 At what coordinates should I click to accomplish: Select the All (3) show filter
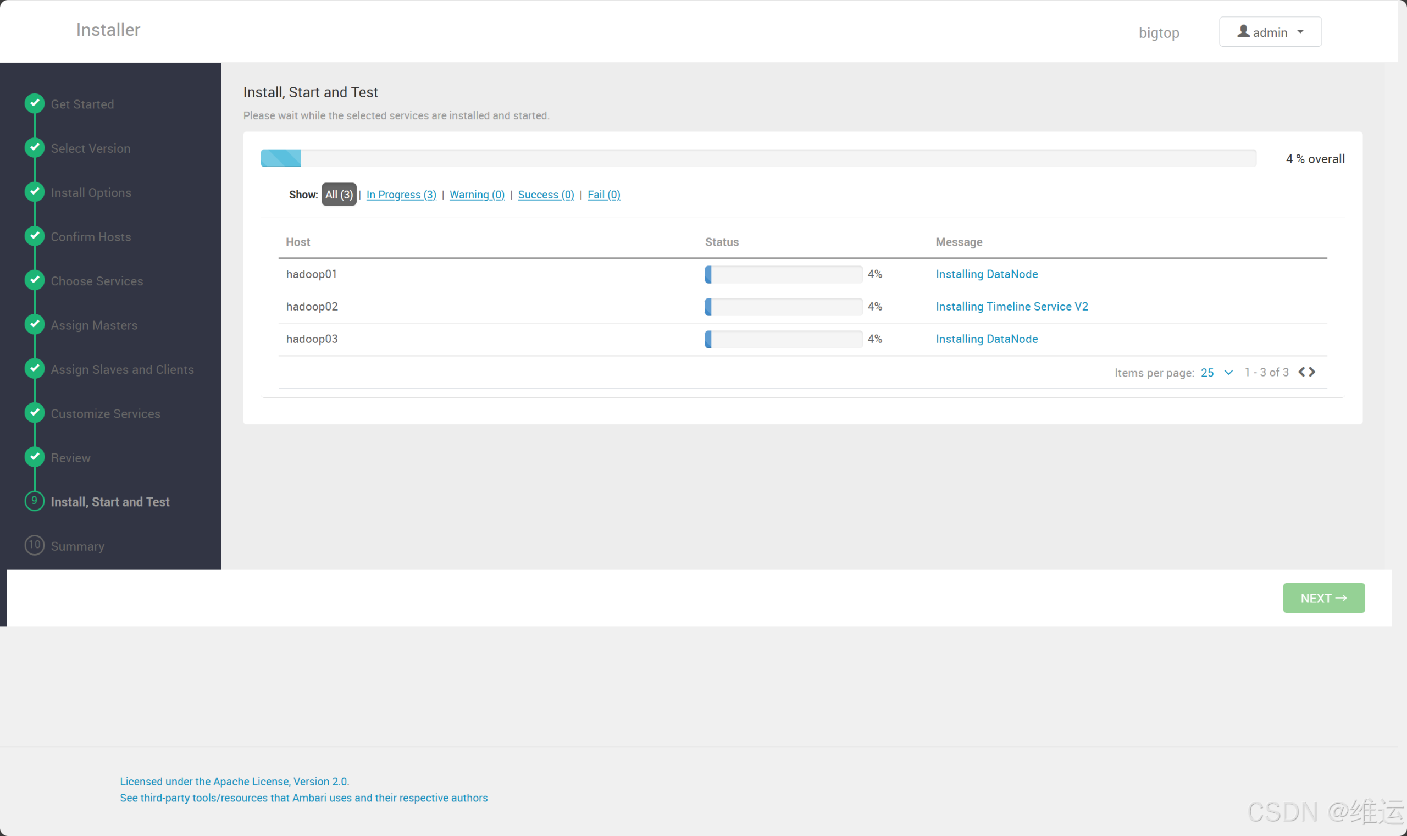(x=339, y=194)
